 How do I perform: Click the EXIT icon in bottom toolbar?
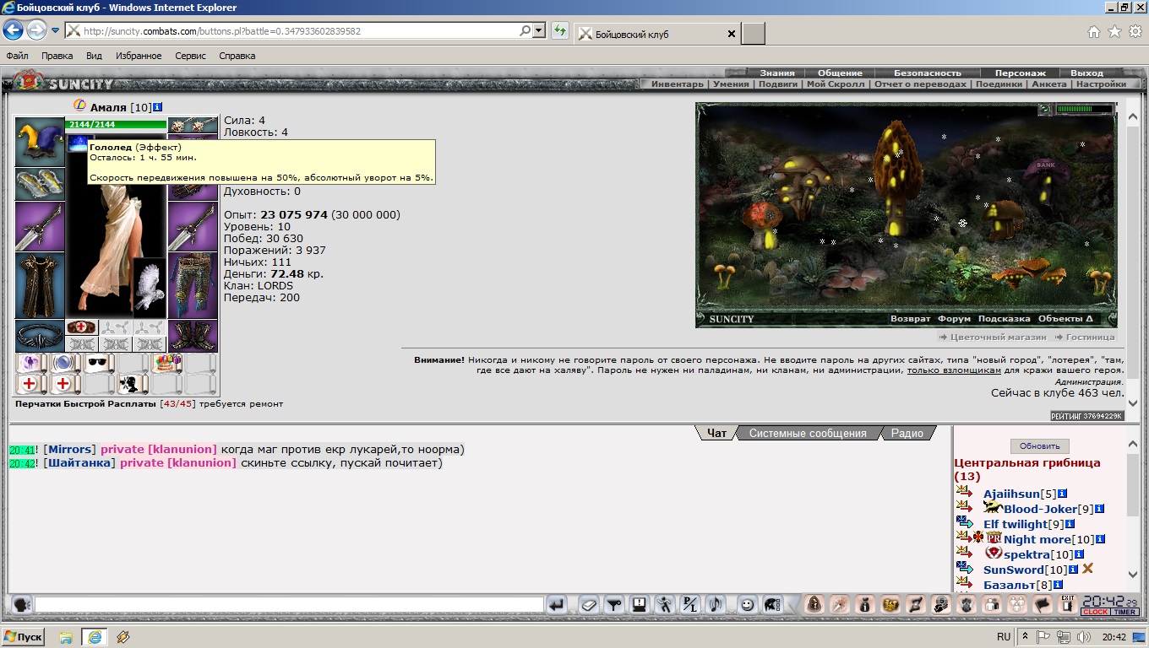click(x=1068, y=604)
